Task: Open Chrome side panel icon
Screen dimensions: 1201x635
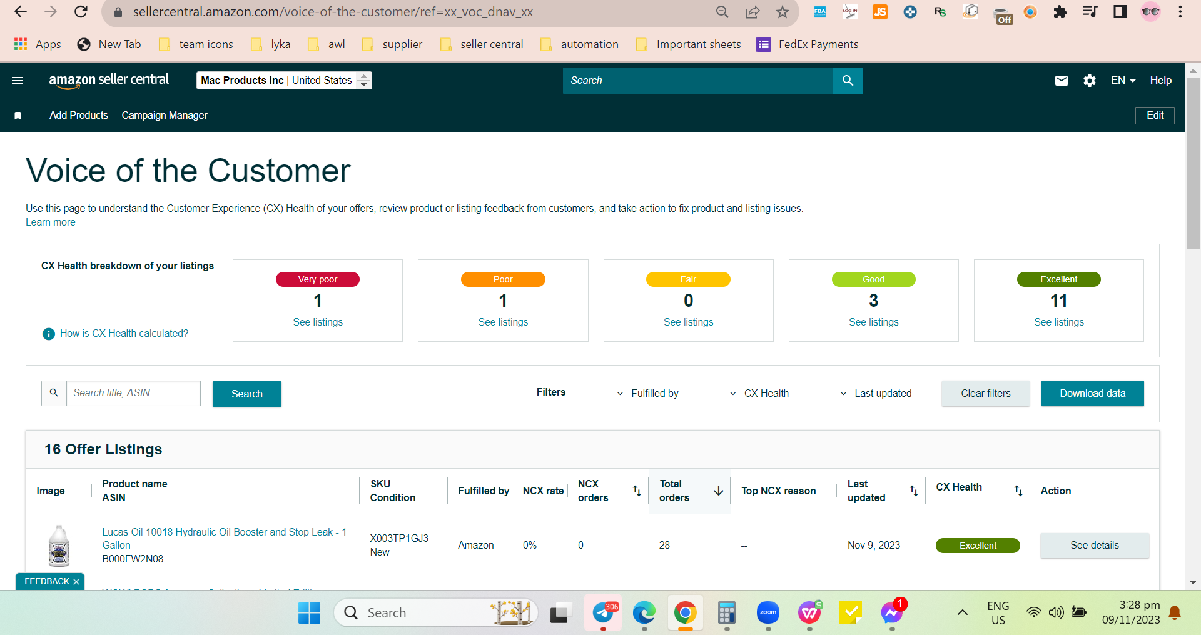Action: pos(1120,12)
